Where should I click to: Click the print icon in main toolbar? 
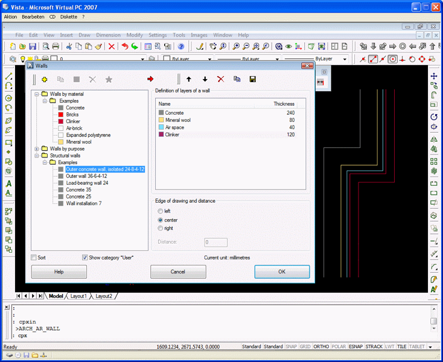click(x=56, y=46)
